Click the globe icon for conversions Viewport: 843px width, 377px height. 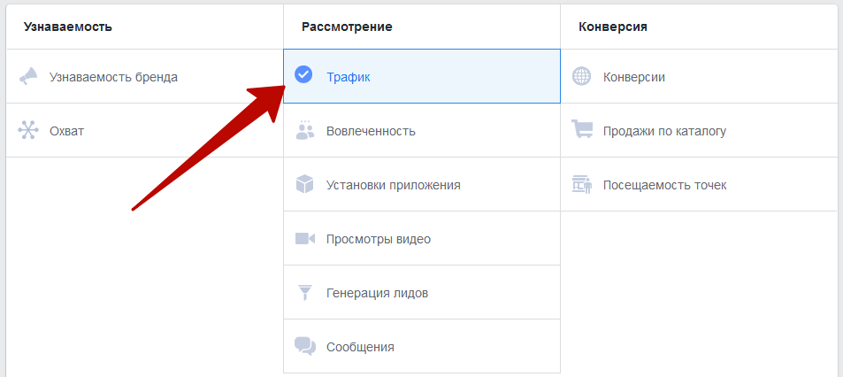click(x=582, y=77)
